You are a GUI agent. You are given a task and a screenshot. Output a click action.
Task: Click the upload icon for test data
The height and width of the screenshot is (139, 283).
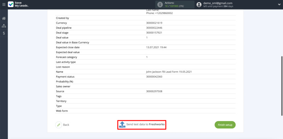122,125
